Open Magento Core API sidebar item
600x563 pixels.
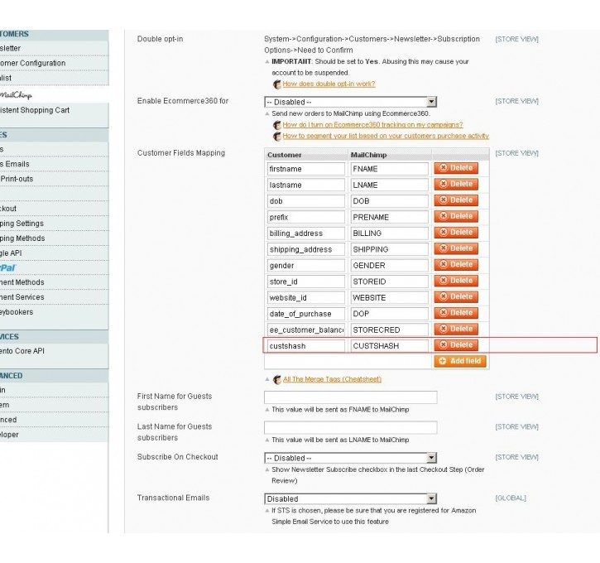(54, 351)
